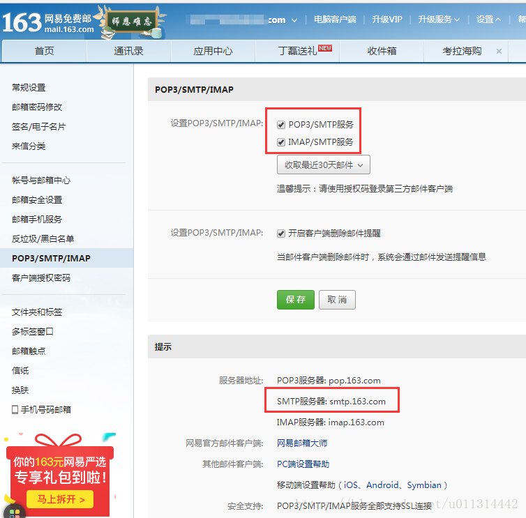The height and width of the screenshot is (518, 526).
Task: Click the iOS setup help link
Action: 351,485
